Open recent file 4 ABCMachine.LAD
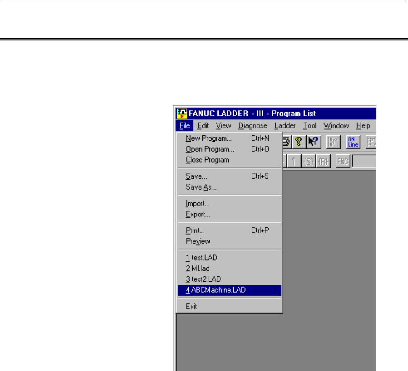 (230, 290)
